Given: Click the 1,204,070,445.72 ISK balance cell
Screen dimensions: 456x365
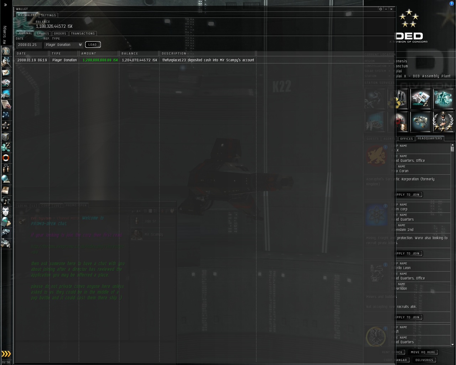Looking at the screenshot, I should 140,60.
